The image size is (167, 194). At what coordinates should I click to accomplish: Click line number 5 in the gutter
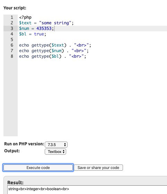(x=12, y=40)
